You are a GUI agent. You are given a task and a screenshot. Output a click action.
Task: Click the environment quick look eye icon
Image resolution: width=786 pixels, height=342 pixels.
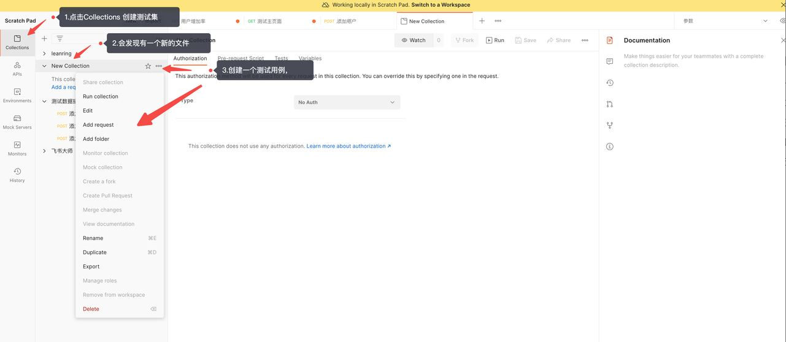(x=782, y=21)
